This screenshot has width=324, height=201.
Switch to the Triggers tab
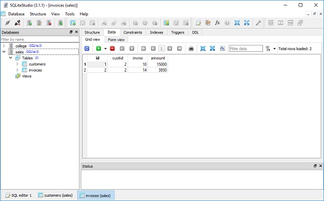point(178,32)
